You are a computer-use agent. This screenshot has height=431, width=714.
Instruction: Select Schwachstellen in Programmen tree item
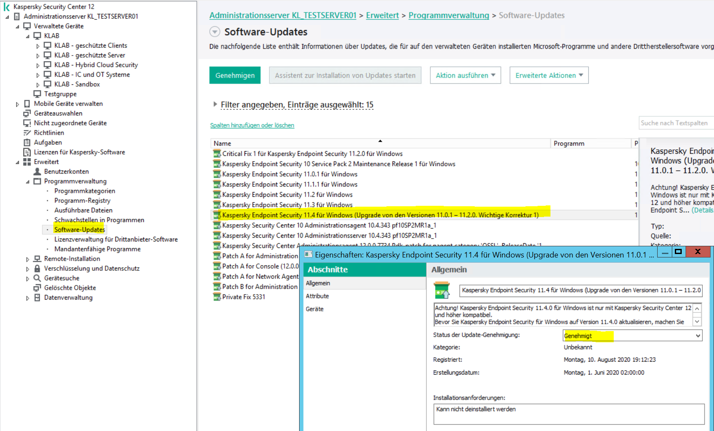[x=99, y=220]
